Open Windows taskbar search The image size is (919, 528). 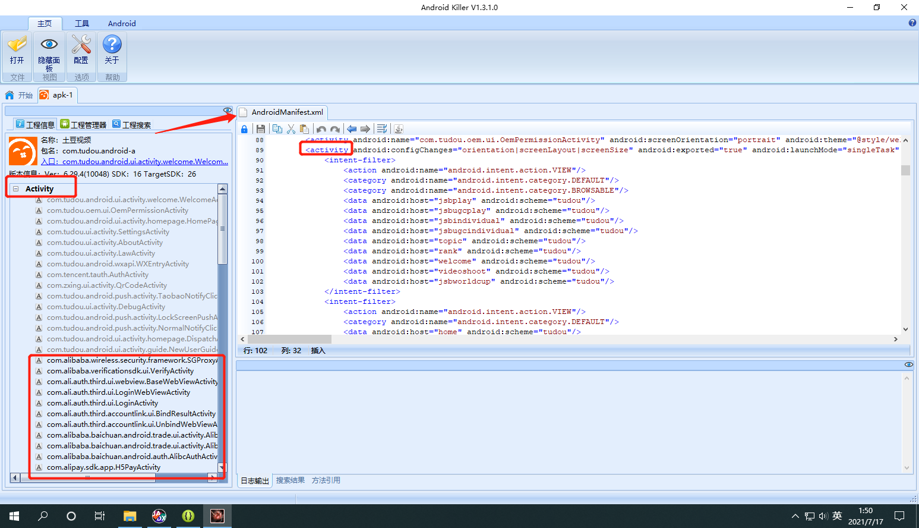tap(43, 516)
